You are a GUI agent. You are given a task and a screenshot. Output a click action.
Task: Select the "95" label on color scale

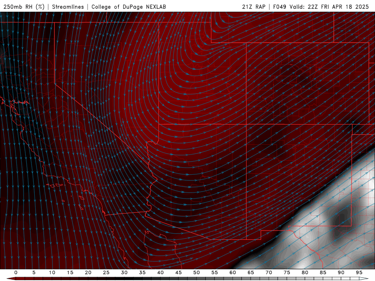pos(359,273)
